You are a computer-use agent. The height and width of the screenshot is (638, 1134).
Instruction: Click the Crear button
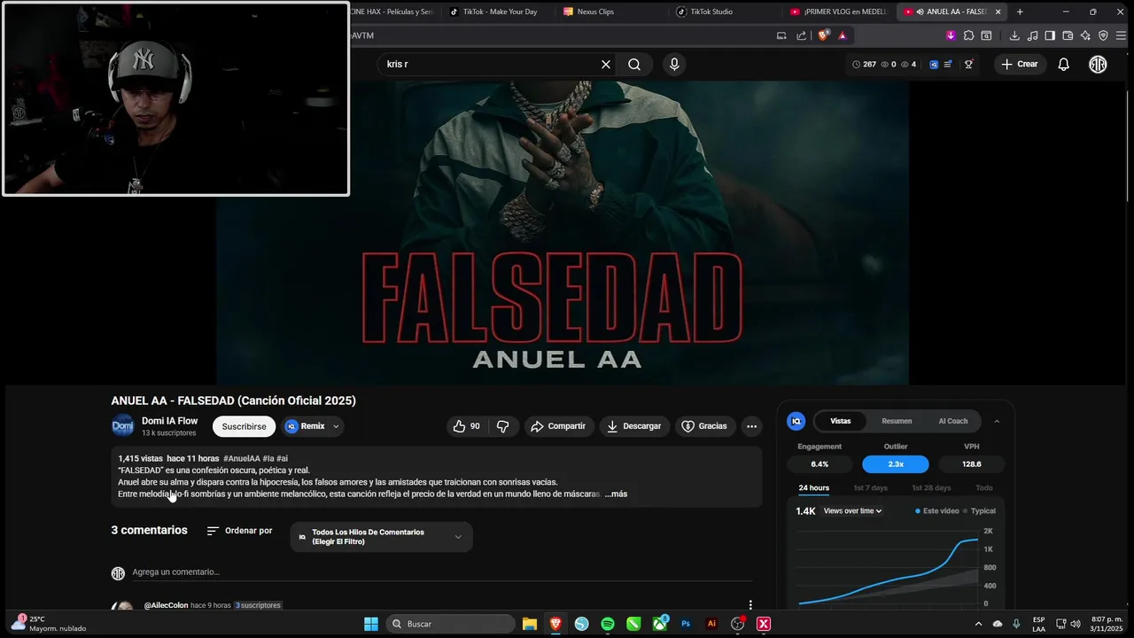pos(1019,64)
